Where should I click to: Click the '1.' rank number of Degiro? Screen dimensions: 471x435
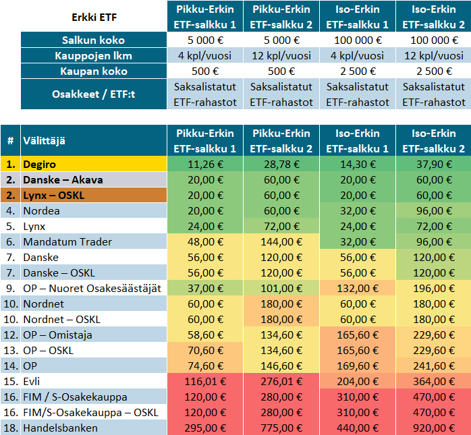[x=11, y=164]
